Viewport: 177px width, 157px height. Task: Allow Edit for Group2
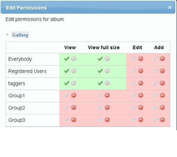(x=134, y=107)
